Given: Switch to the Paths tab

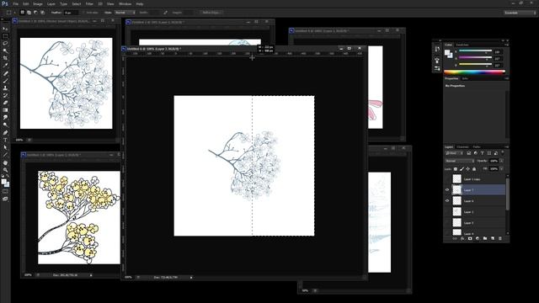Looking at the screenshot, I should tap(477, 146).
